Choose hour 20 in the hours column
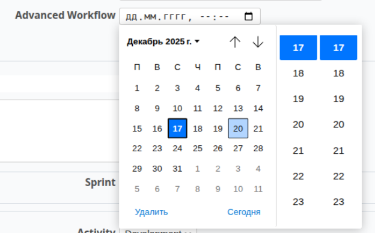 298,124
